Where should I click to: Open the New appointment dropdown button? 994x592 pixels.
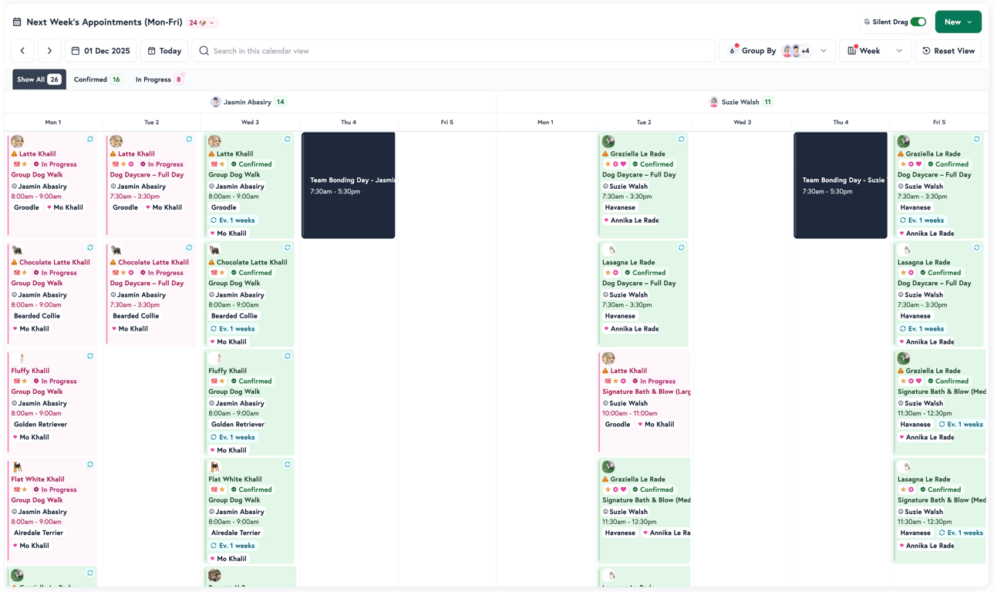(x=958, y=22)
